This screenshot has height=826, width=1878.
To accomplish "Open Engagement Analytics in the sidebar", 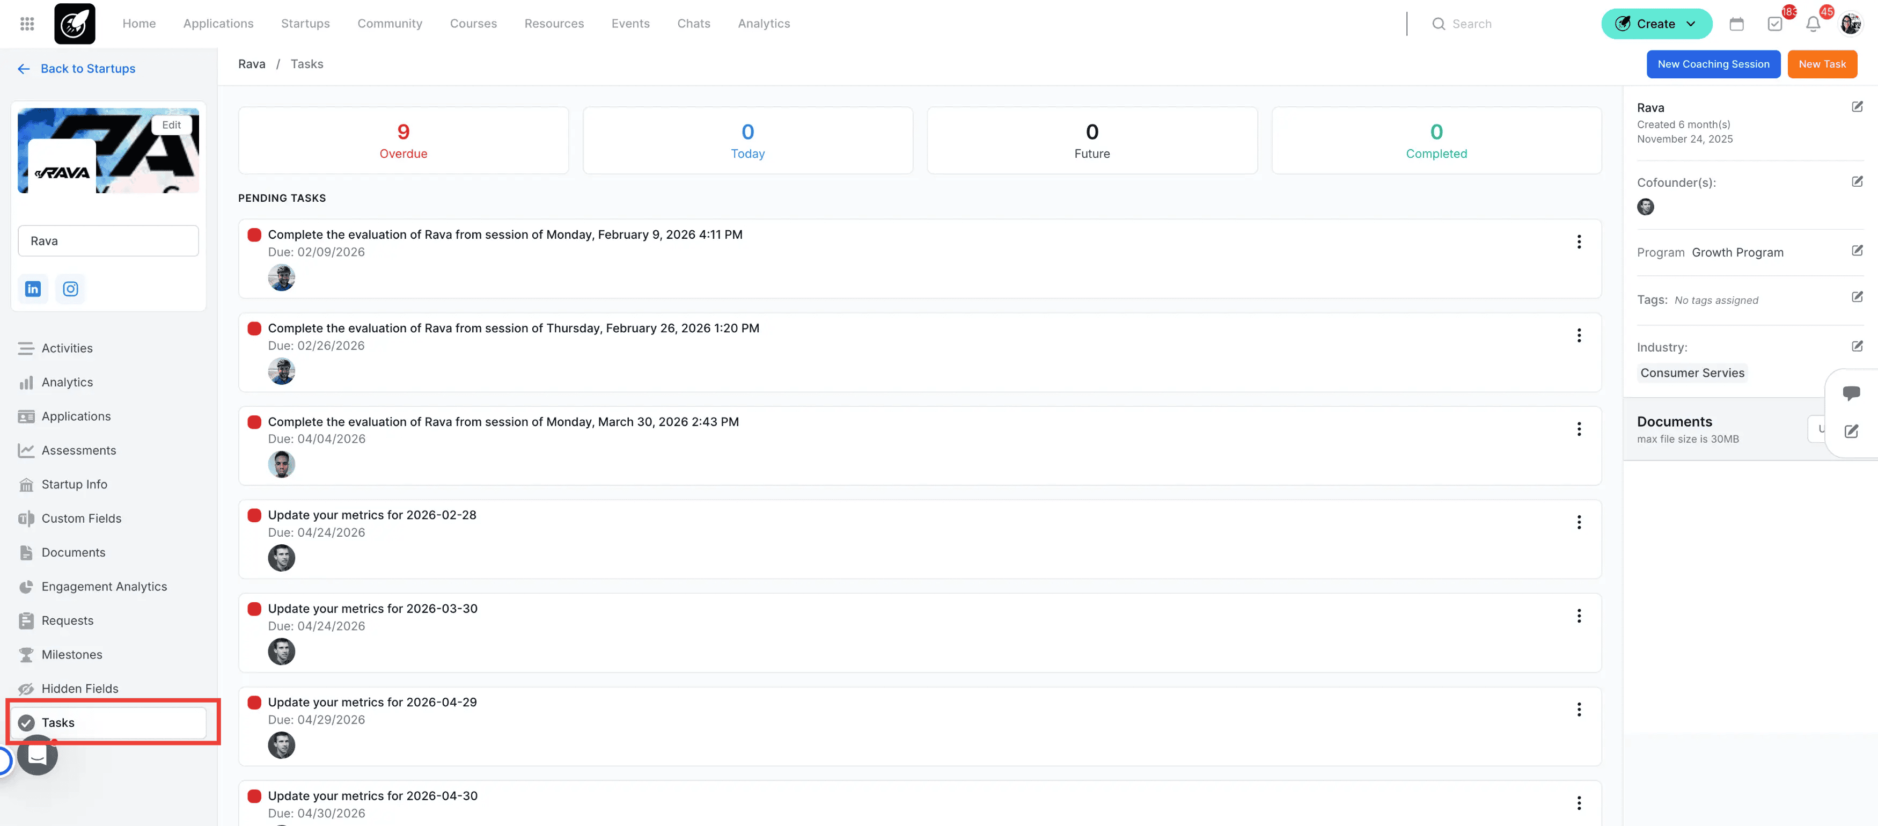I will 108,587.
